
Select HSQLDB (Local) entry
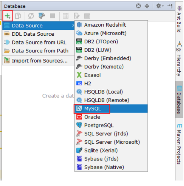click(x=111, y=92)
